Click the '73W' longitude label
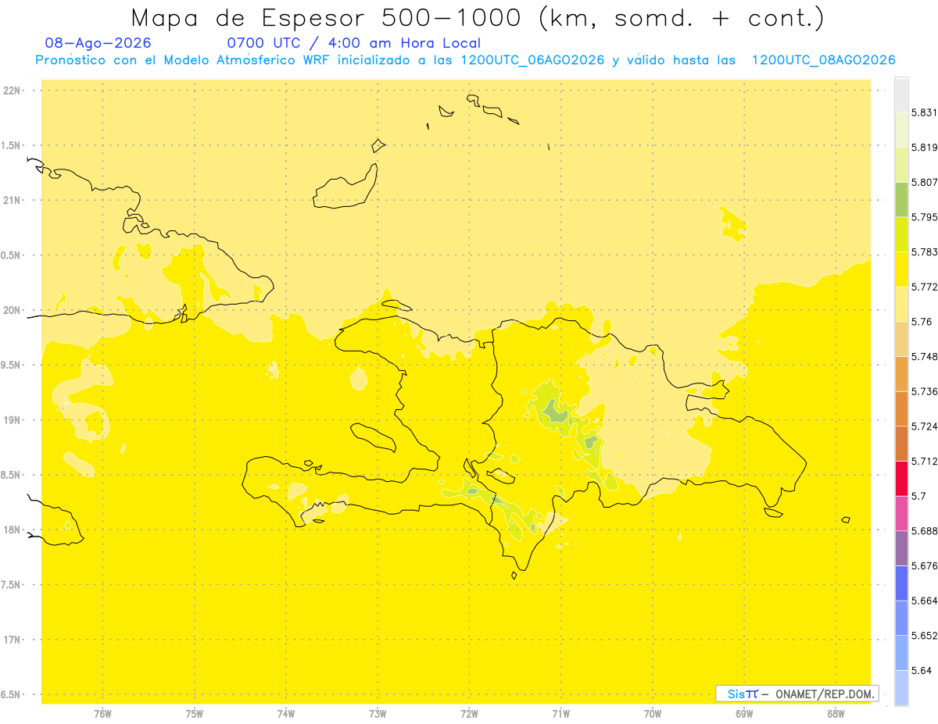 coord(378,713)
